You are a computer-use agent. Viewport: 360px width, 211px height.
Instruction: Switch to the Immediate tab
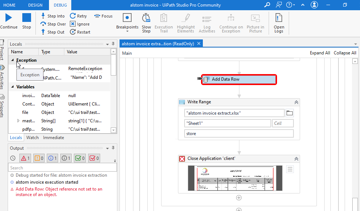[x=53, y=138]
